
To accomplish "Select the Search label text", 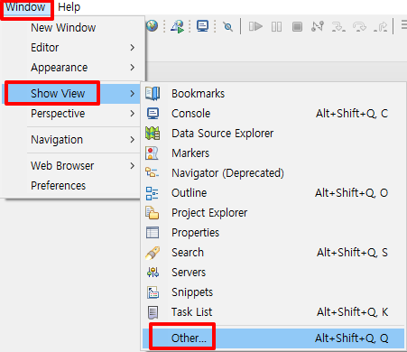I will pyautogui.click(x=188, y=253).
